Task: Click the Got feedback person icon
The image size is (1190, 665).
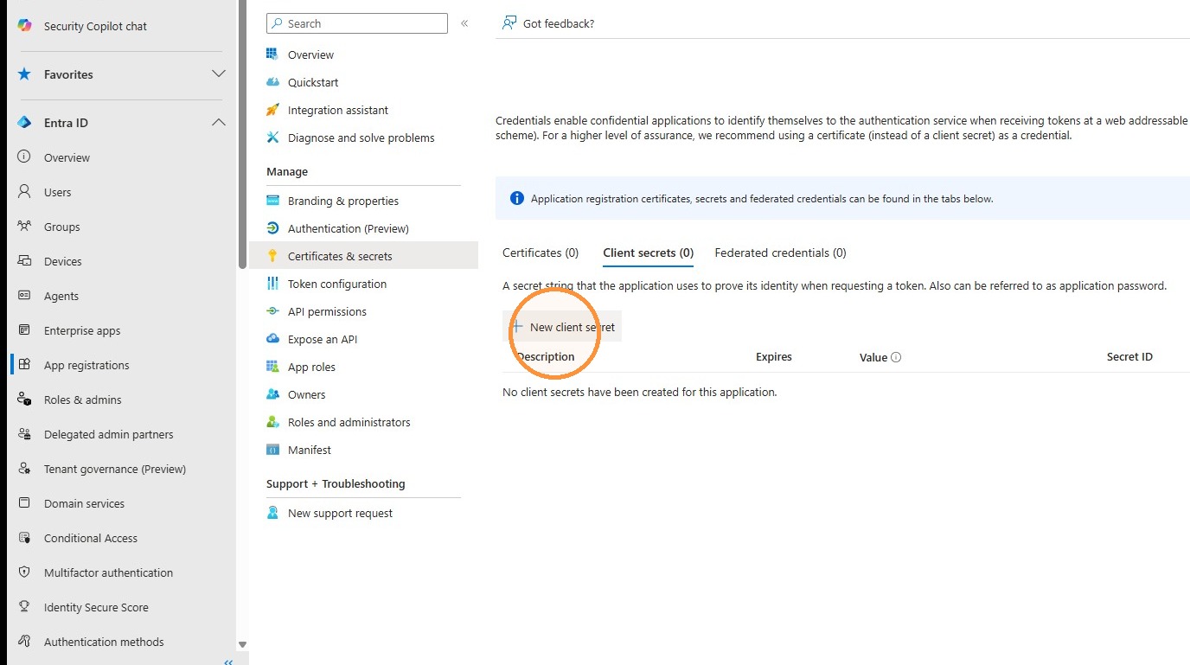Action: 509,22
